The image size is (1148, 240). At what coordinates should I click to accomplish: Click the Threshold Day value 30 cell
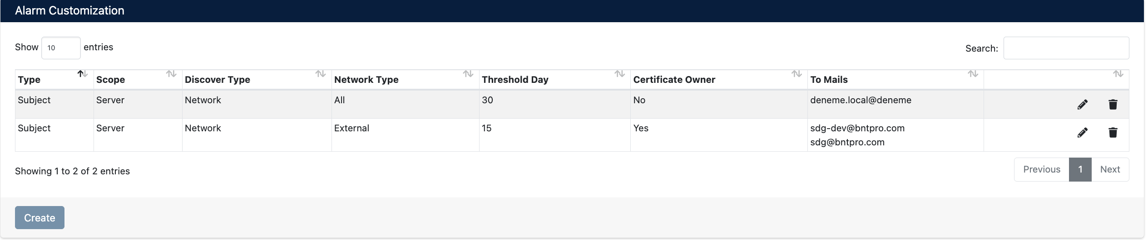click(487, 100)
